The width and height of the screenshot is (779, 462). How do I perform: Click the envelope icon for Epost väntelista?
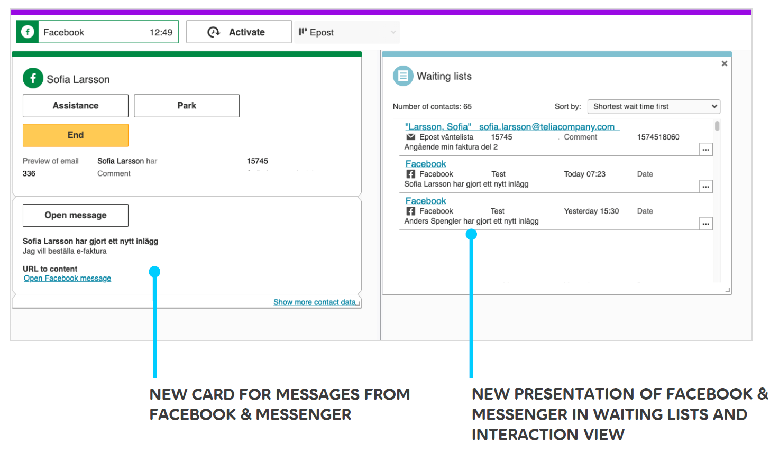tap(410, 137)
